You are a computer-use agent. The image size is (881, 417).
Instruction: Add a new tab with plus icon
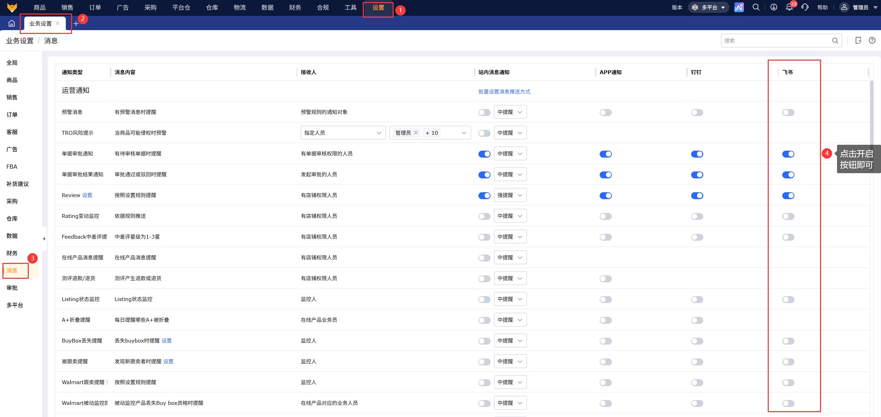(76, 24)
